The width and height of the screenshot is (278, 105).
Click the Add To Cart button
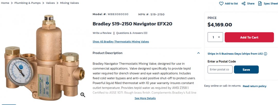click(249, 37)
